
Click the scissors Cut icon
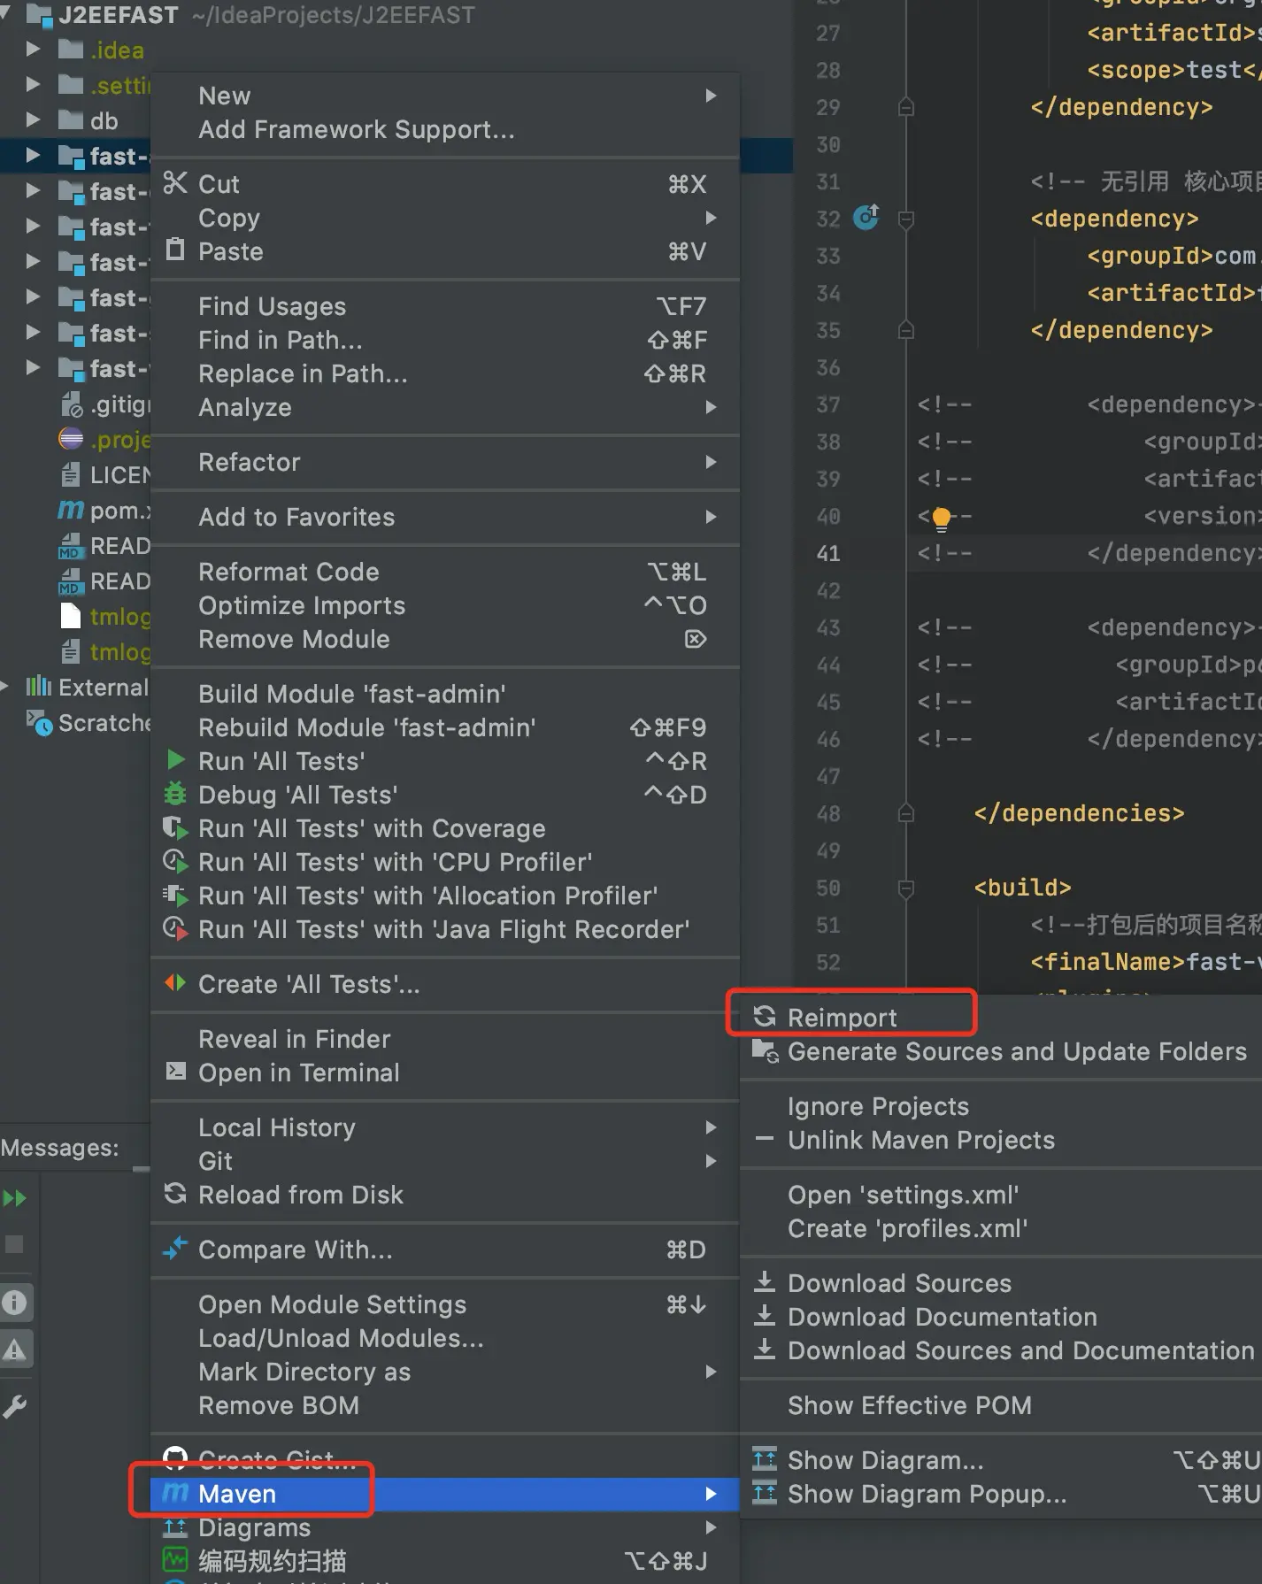175,183
